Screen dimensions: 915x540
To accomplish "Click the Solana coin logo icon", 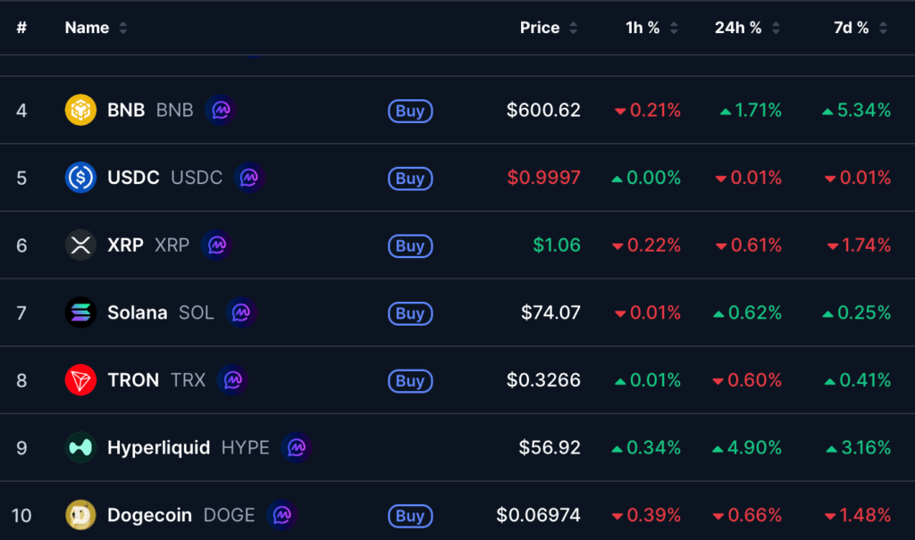I will pos(80,312).
